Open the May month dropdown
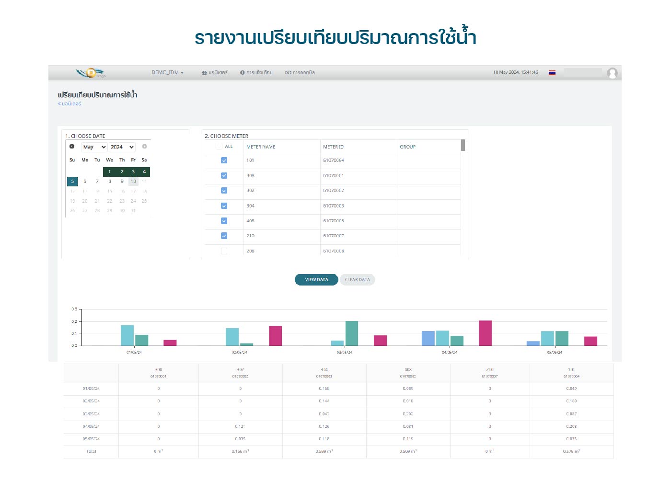The width and height of the screenshot is (671, 480). pyautogui.click(x=94, y=147)
